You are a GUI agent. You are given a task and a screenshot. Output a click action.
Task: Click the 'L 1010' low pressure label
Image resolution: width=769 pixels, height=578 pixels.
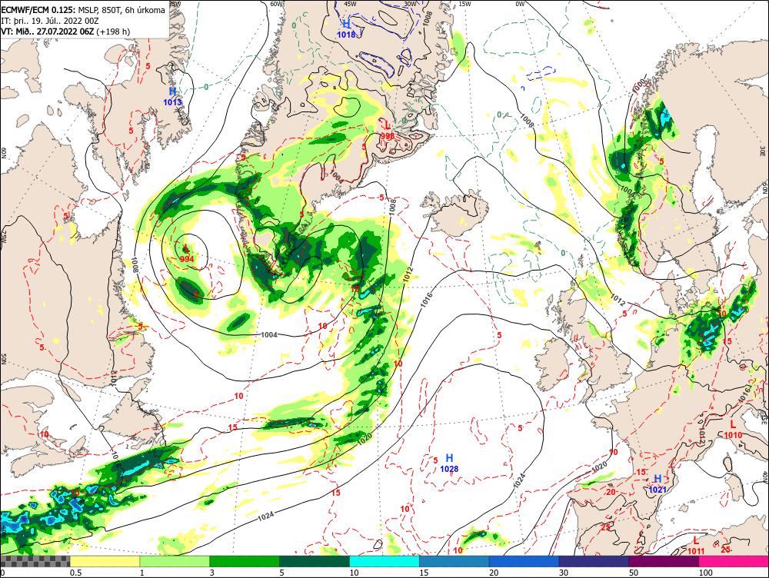pos(733,430)
